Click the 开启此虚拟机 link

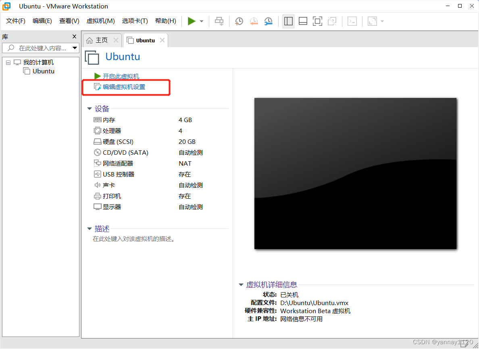(x=121, y=76)
